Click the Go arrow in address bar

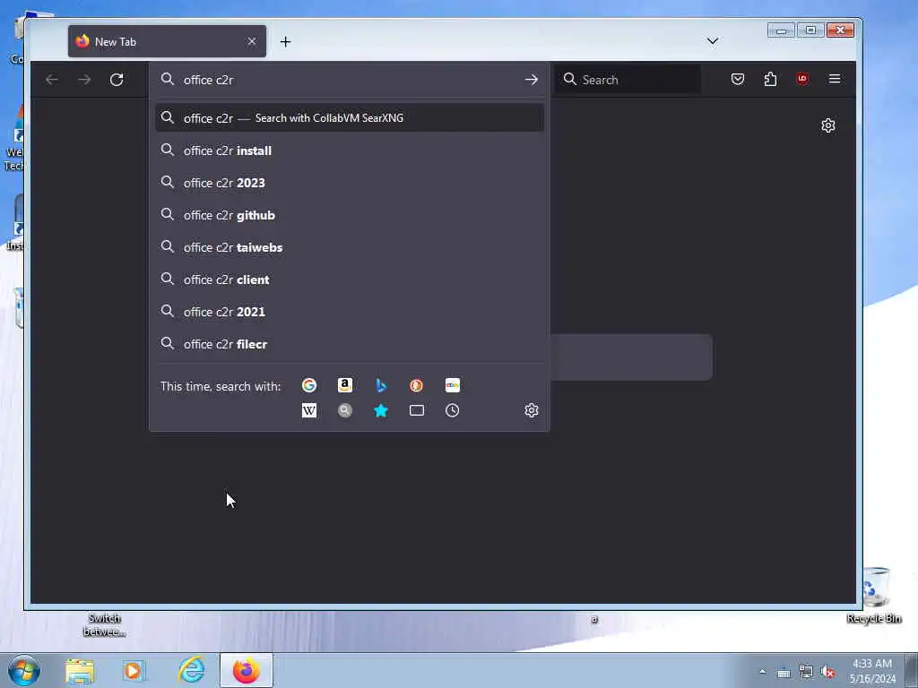(531, 80)
